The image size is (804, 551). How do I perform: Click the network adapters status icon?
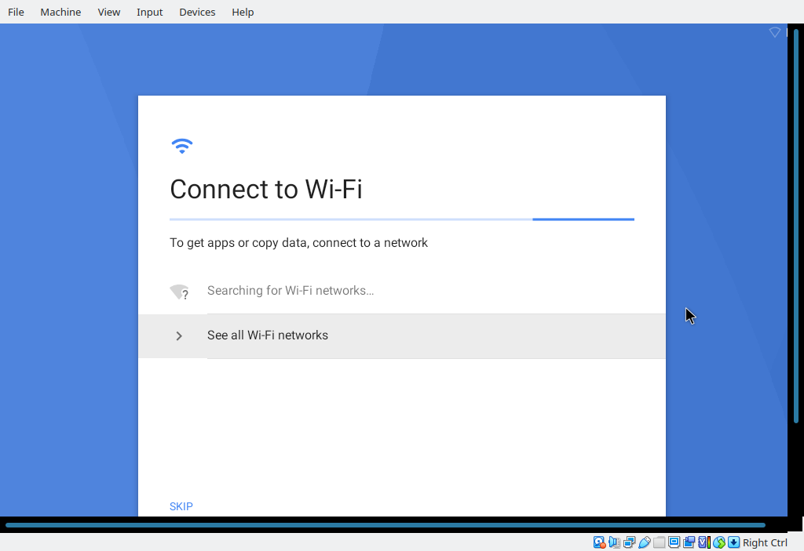(629, 542)
